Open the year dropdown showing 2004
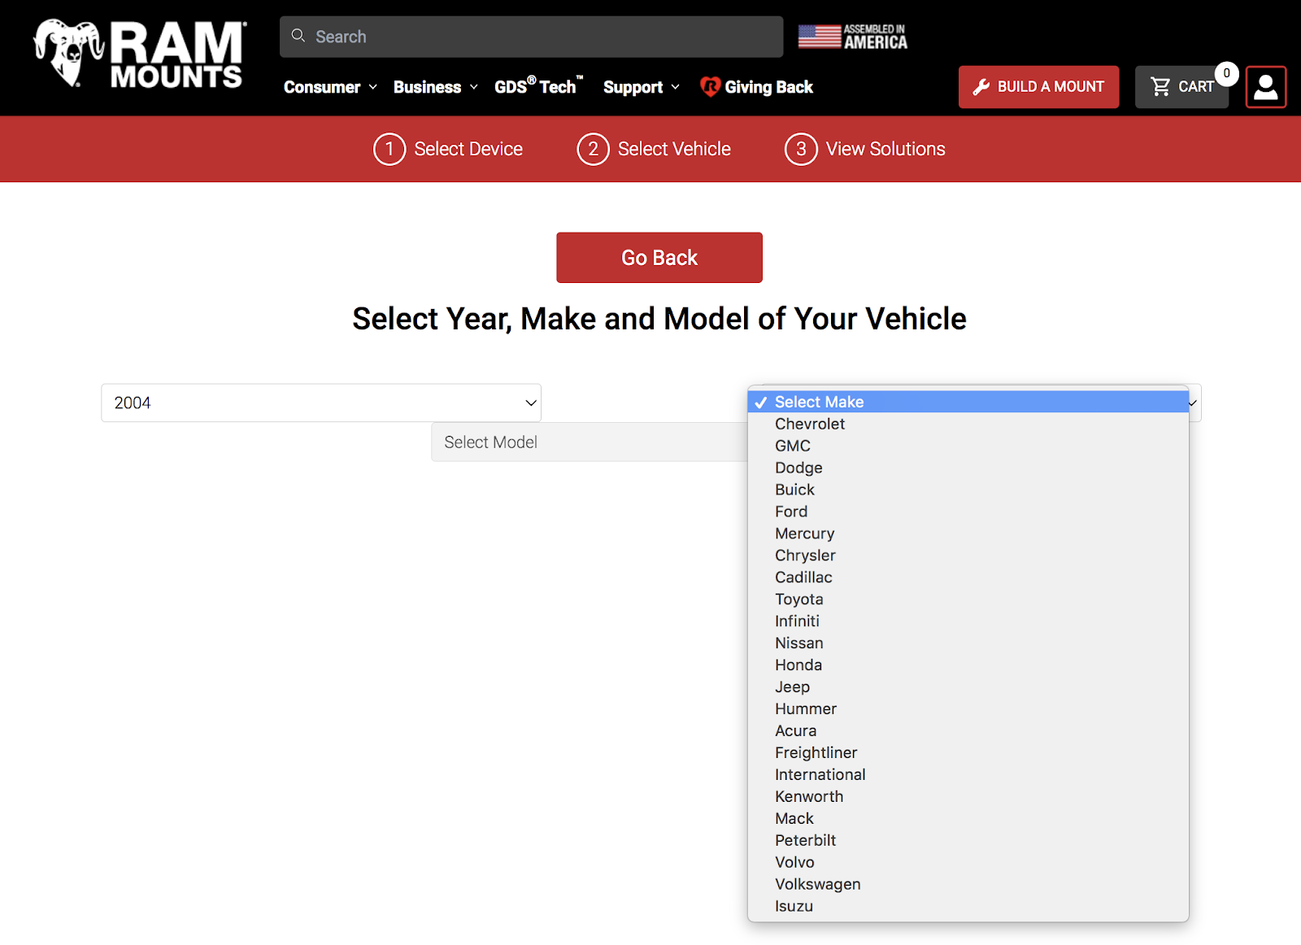 coord(321,403)
